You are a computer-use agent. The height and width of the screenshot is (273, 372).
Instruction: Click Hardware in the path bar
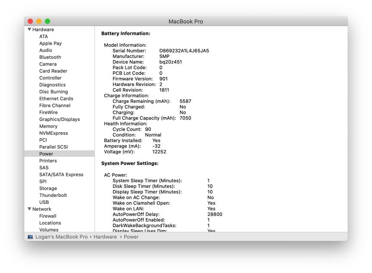coord(105,237)
